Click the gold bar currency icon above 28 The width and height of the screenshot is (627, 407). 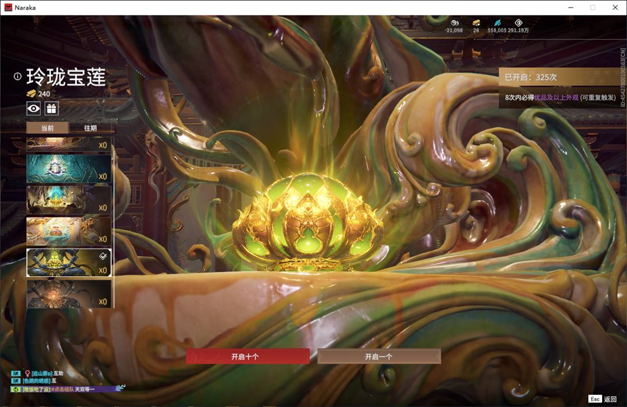(476, 23)
